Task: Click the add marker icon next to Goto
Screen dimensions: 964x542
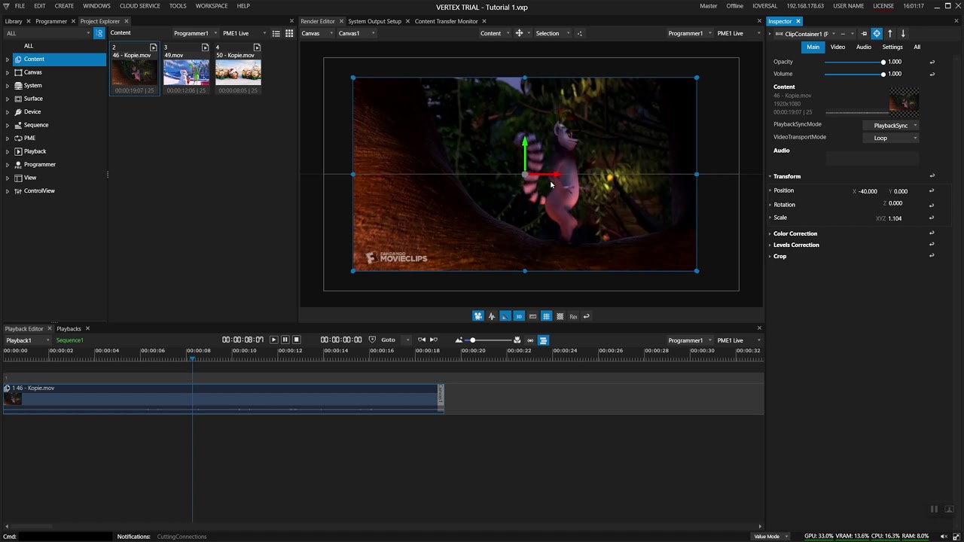Action: 372,340
